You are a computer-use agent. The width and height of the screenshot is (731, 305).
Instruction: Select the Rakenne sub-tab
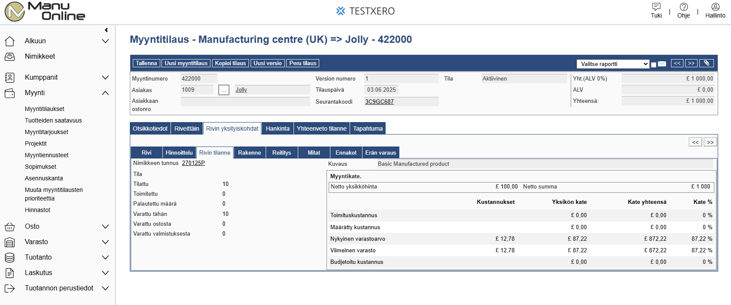click(249, 152)
